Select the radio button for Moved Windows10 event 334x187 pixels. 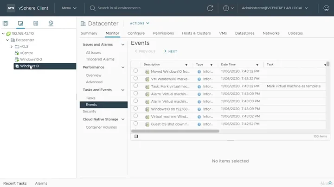135,71
